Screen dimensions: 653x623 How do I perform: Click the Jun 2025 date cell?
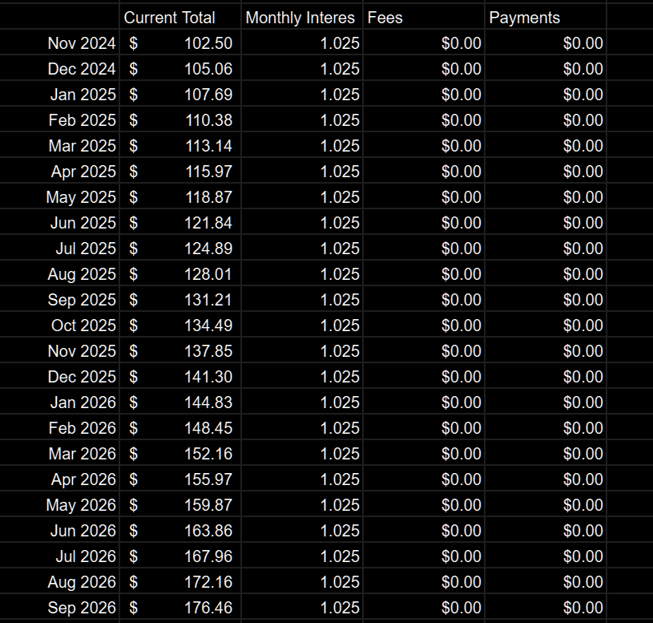click(59, 223)
